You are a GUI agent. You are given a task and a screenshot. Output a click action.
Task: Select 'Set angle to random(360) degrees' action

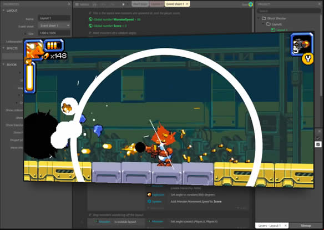[x=193, y=194]
